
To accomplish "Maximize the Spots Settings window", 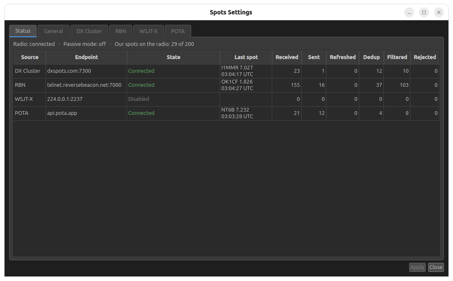I will (x=424, y=12).
